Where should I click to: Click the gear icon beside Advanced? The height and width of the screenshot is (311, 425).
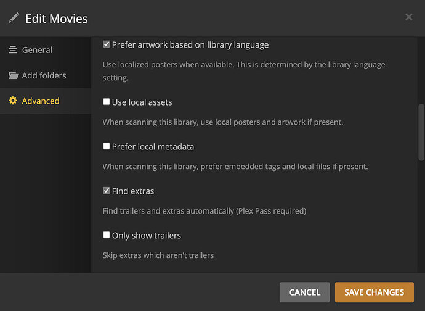tap(13, 101)
